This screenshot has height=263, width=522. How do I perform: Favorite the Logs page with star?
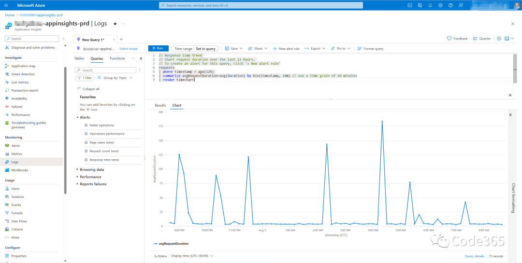[115, 24]
